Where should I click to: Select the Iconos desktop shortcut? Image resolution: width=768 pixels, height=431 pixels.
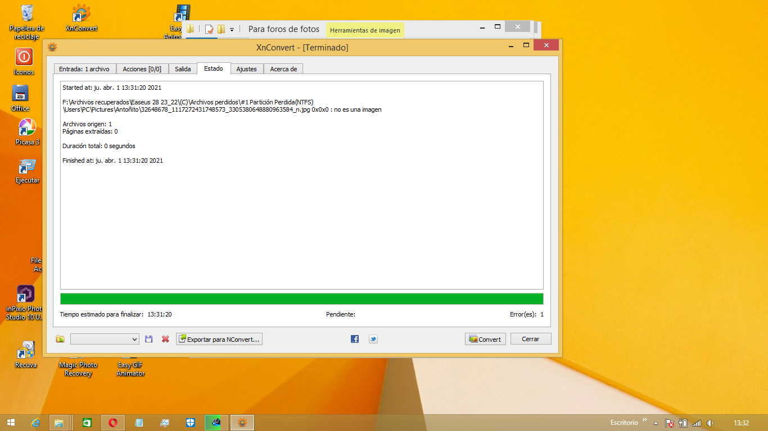pos(24,62)
